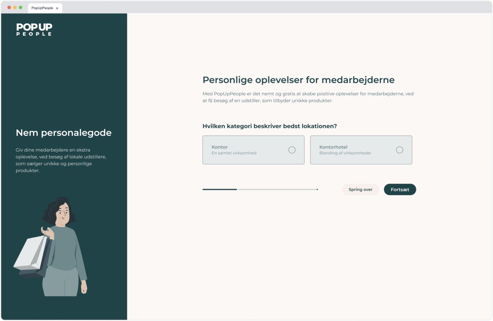
Task: Select the Kontor radio button
Action: click(x=292, y=150)
